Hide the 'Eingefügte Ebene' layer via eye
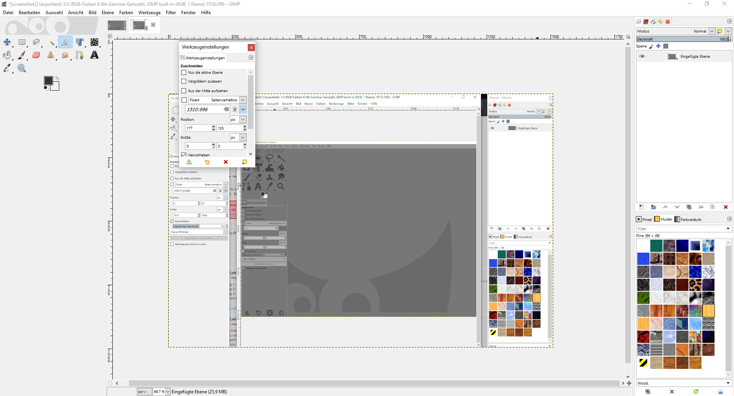The height and width of the screenshot is (396, 734). [x=642, y=56]
